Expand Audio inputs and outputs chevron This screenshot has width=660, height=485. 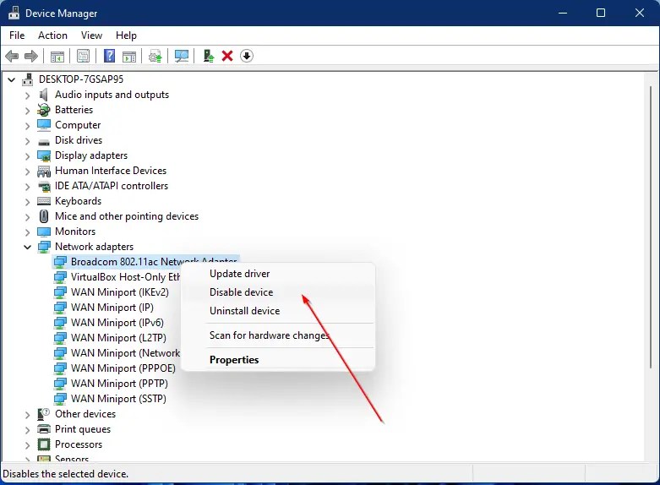27,95
